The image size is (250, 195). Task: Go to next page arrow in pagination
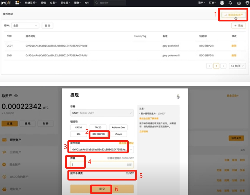[223, 66]
